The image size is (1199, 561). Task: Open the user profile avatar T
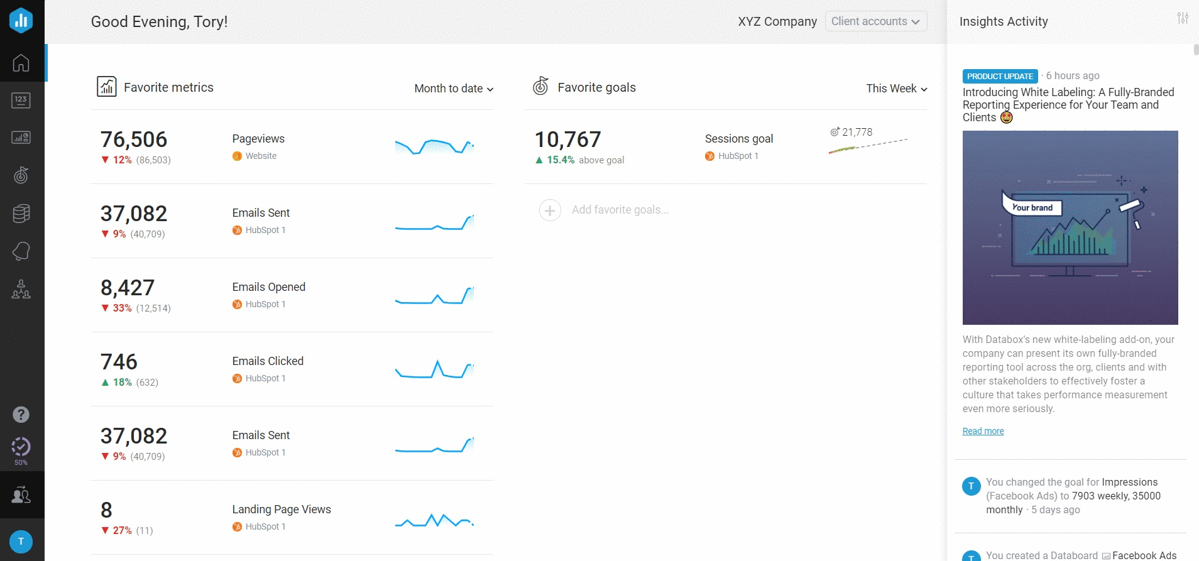(21, 542)
